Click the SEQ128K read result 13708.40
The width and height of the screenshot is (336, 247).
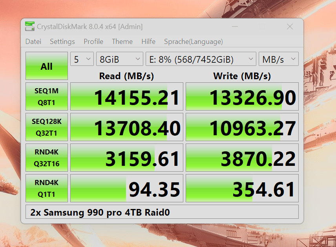[x=127, y=127]
